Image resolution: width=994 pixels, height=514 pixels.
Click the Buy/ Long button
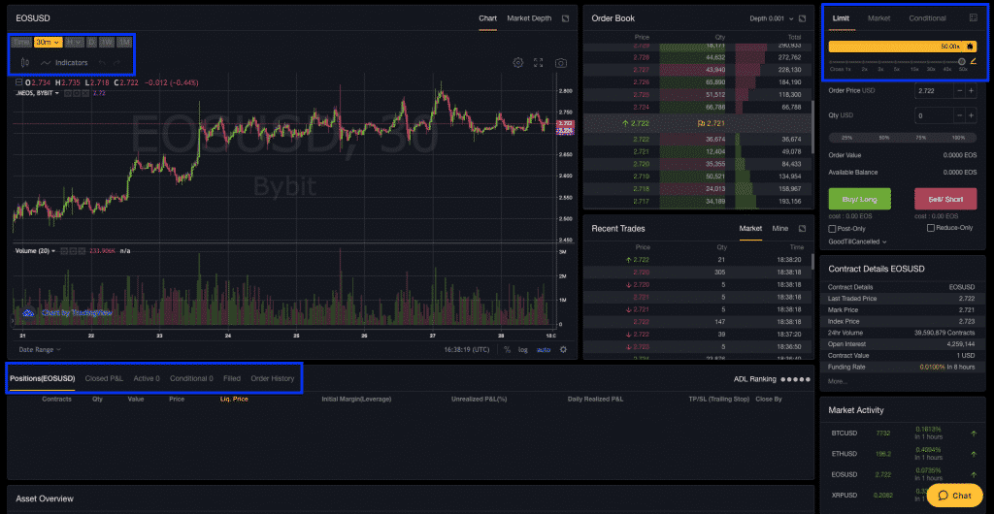tap(860, 199)
